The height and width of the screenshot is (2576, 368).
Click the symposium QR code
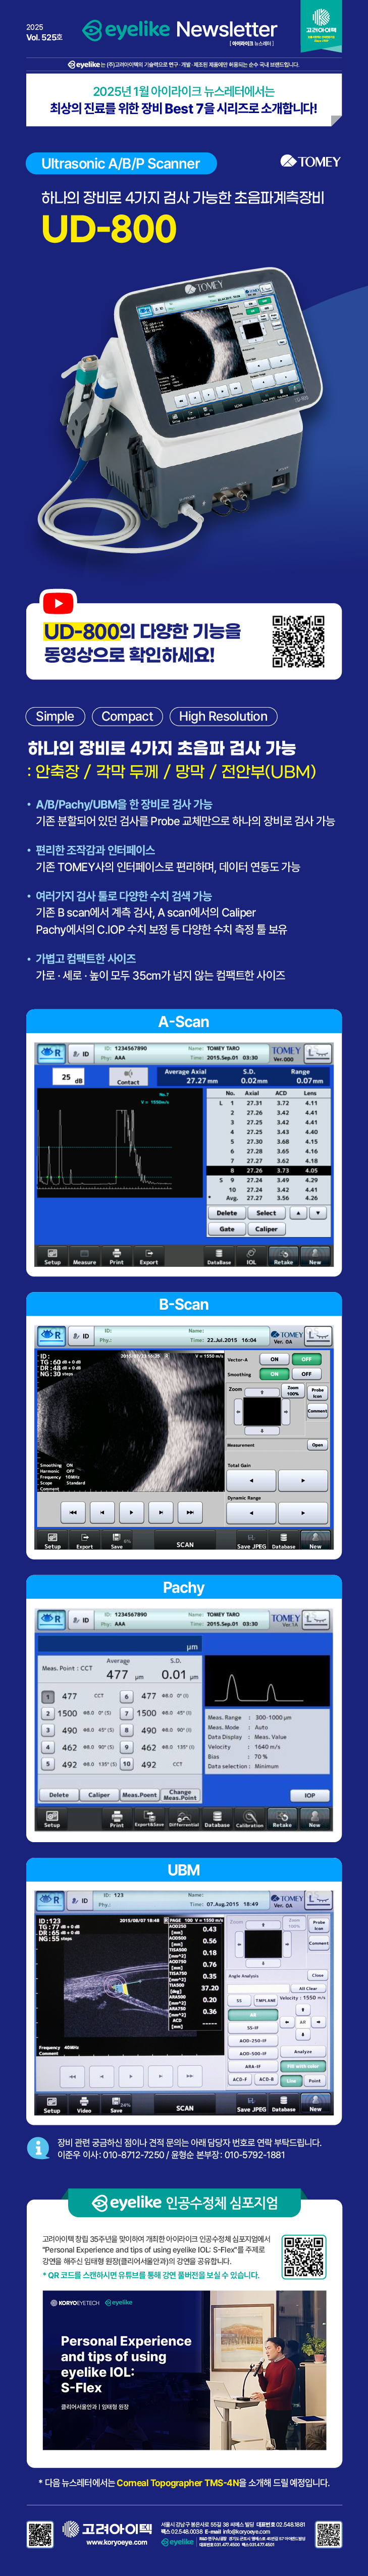(303, 2256)
